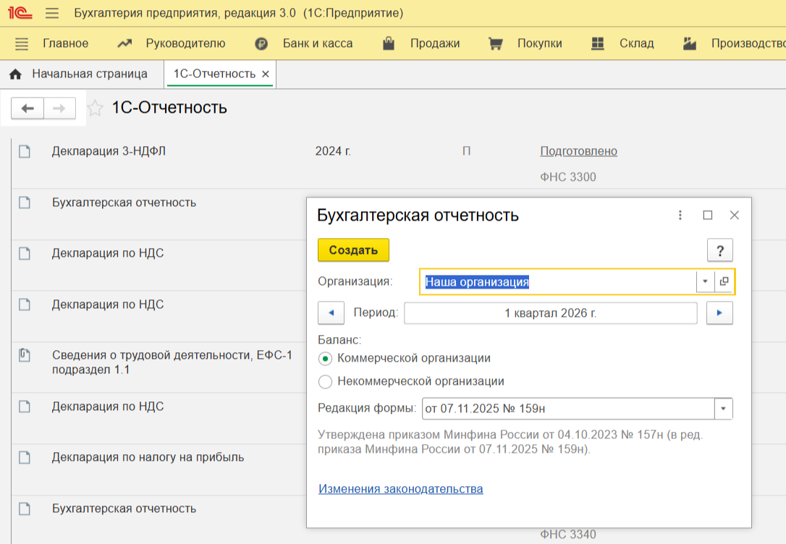
Task: Click the Банк и касса ruble icon
Action: click(x=261, y=44)
